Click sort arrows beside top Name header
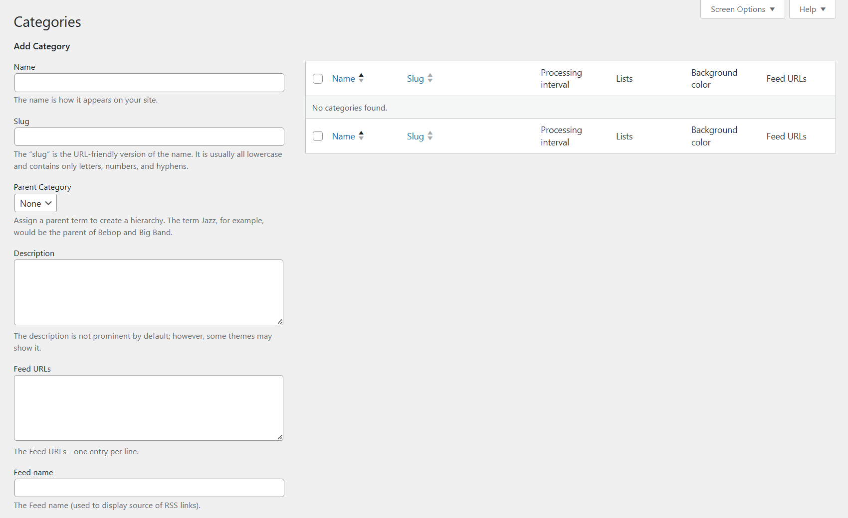 click(x=361, y=78)
